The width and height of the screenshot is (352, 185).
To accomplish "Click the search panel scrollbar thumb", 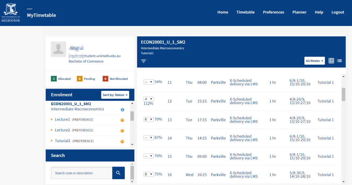I will (132, 172).
